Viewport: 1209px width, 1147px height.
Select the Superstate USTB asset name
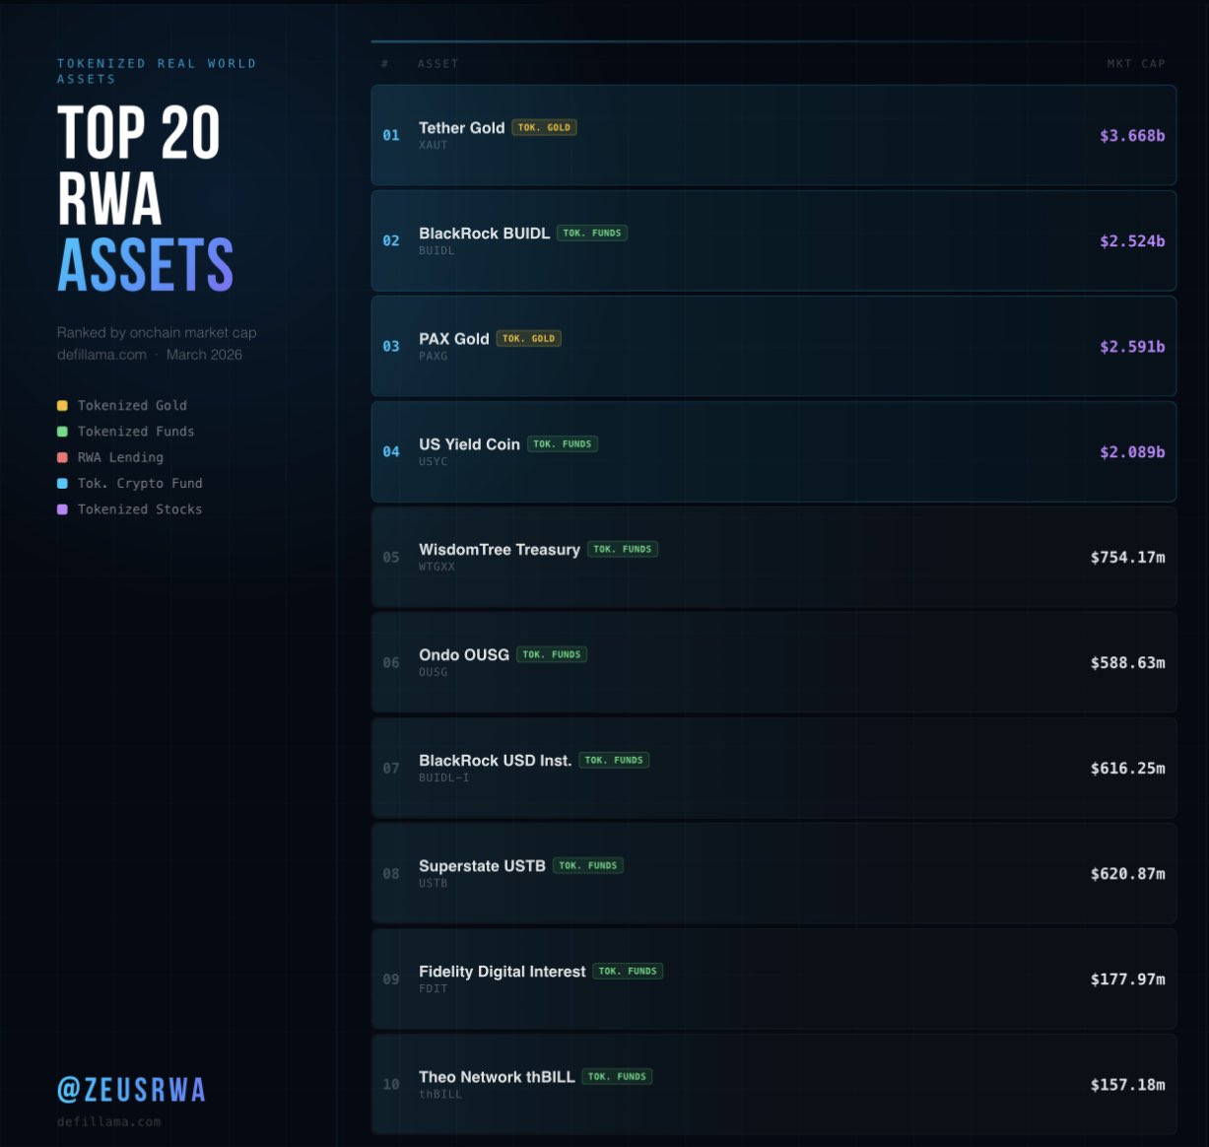click(x=482, y=866)
